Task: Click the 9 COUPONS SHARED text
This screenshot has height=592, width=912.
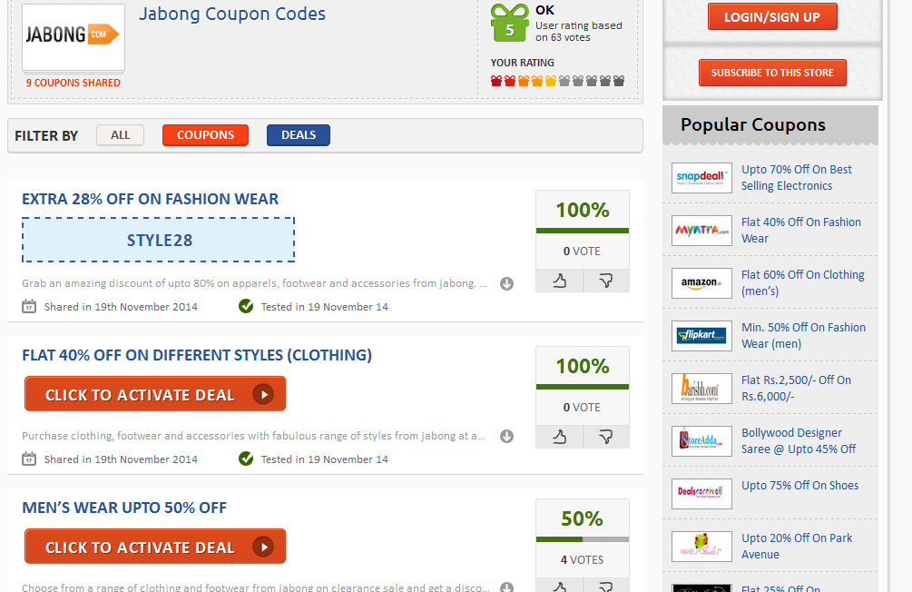Action: click(74, 83)
